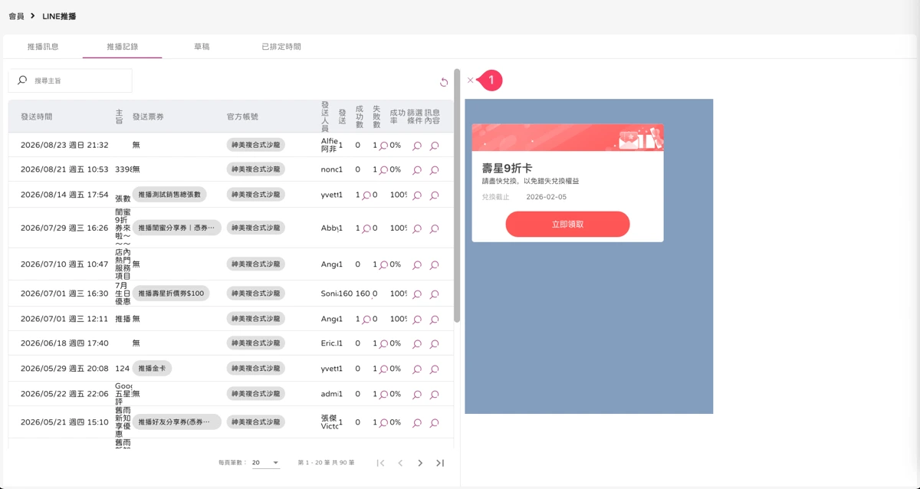Screen dimensions: 920x489
Task: Click the 會員 breadcrumb link
Action: (16, 16)
